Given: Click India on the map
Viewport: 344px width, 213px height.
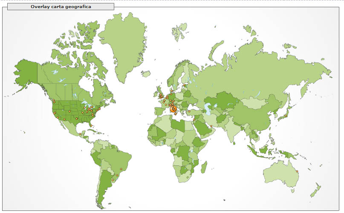Looking at the screenshot, I should [x=232, y=129].
